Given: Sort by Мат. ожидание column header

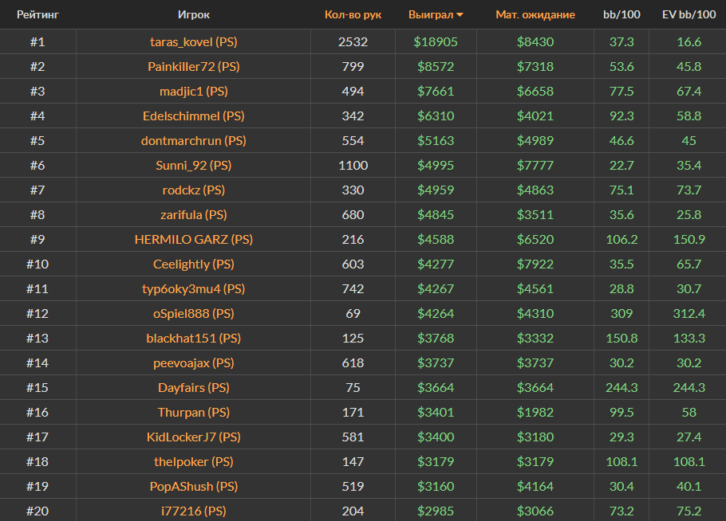Looking at the screenshot, I should (x=535, y=14).
